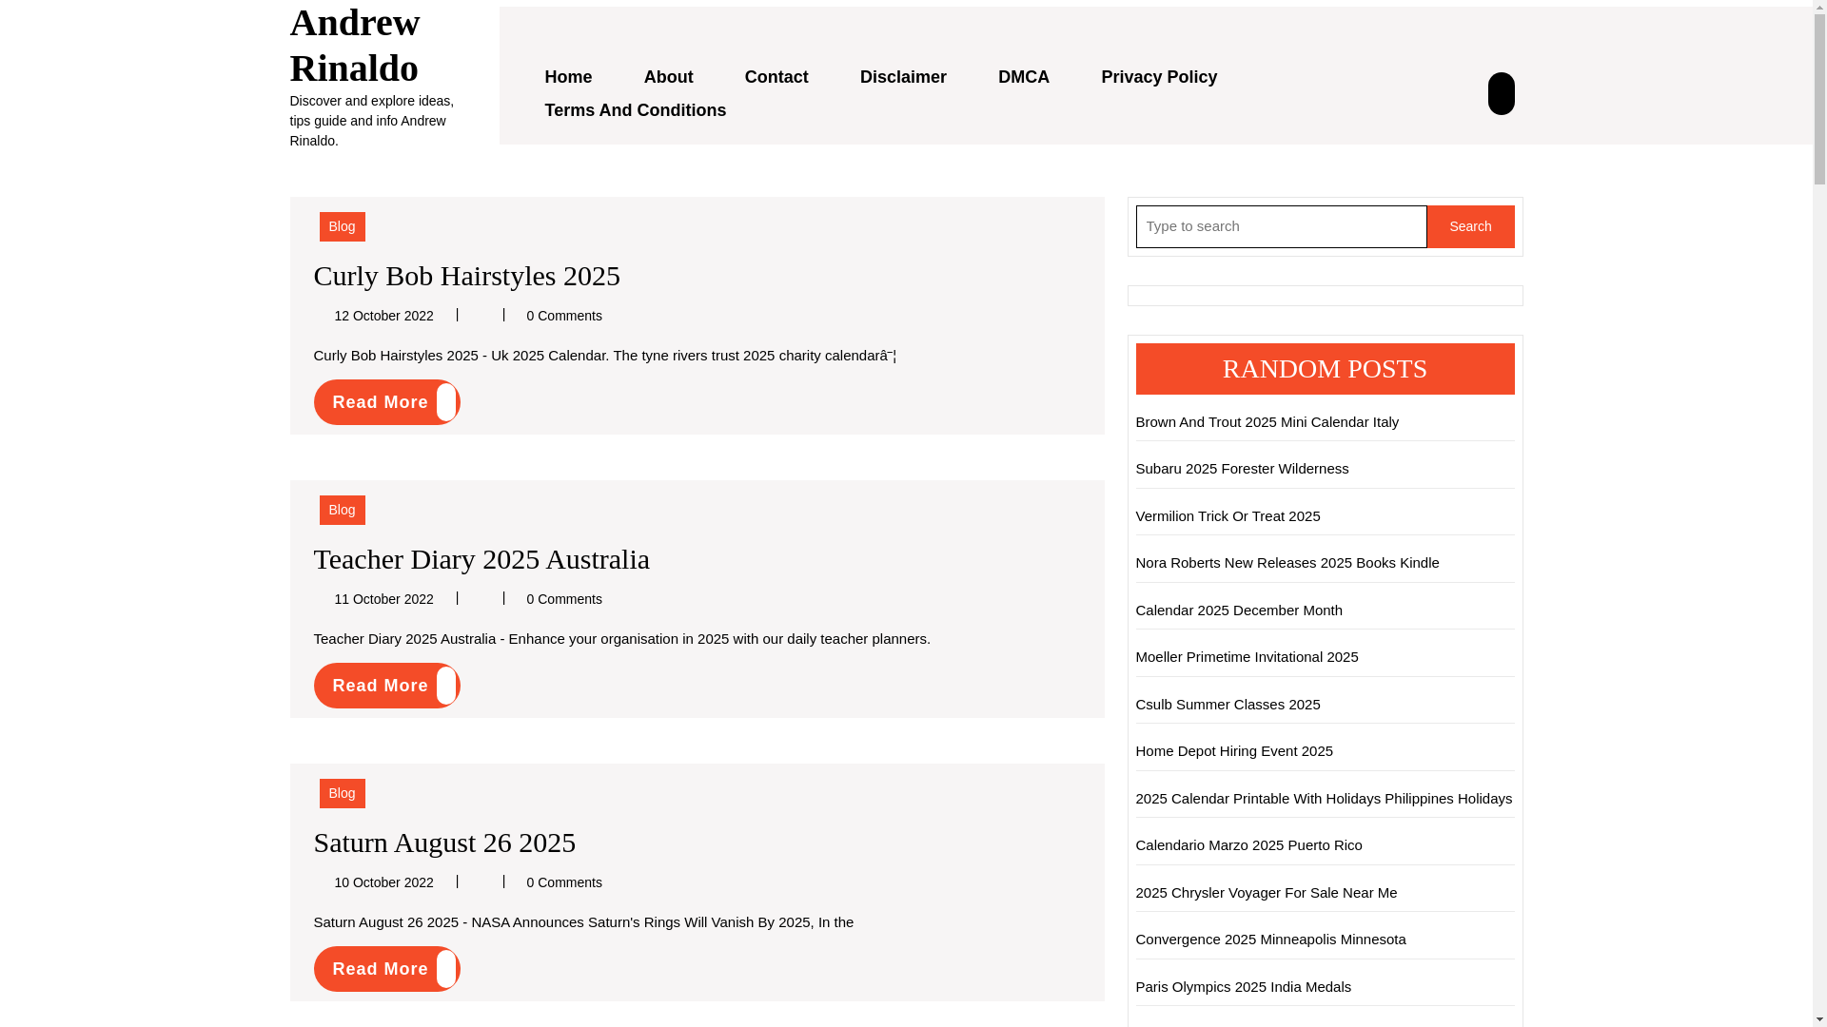Open Home Depot Hiring Event 2025 post
This screenshot has width=1827, height=1027.
1234,751
